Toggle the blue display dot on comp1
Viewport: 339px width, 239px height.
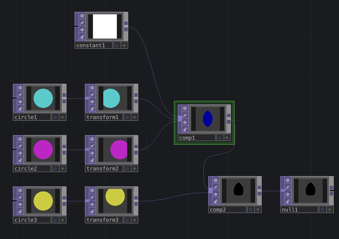(220, 138)
